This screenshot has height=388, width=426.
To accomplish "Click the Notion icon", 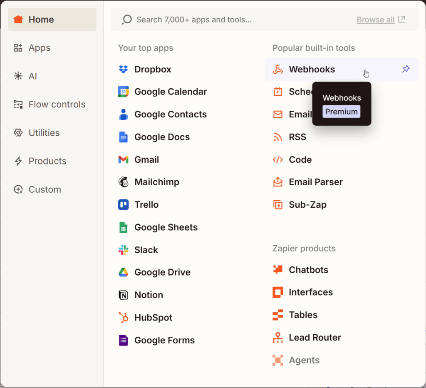I will [x=123, y=295].
